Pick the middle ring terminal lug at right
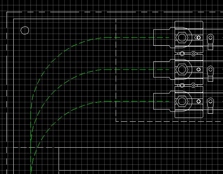Viewport: 223px width, 174px height. [x=210, y=74]
